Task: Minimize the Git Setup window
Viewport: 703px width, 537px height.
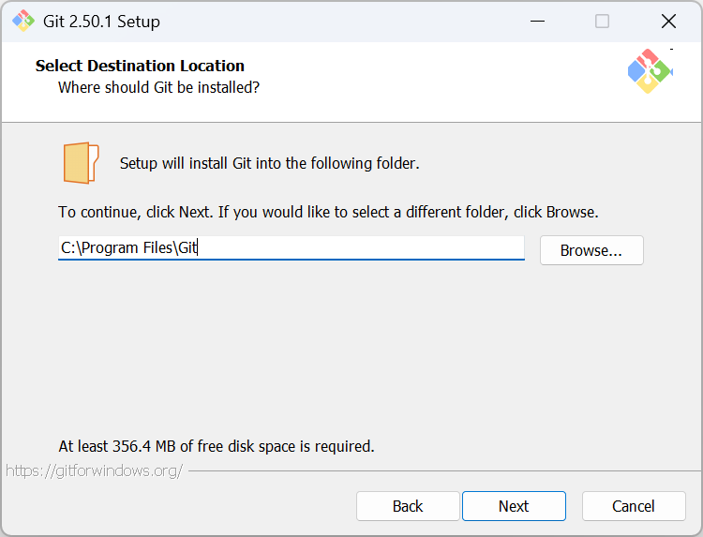Action: 537,21
